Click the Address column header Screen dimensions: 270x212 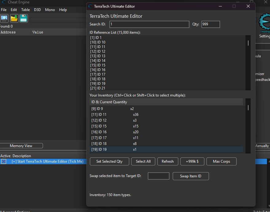coord(15,32)
